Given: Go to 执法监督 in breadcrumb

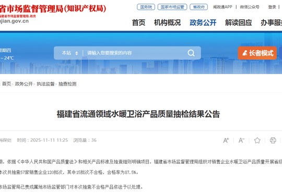Looking at the screenshot, I should 45,84.
